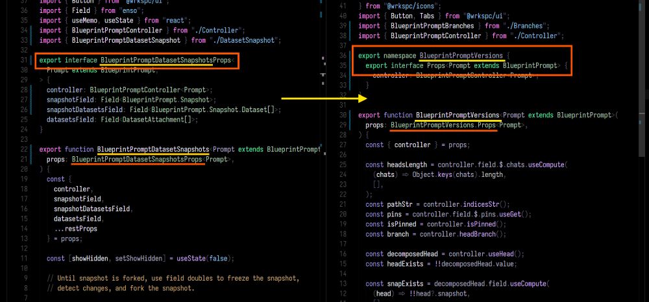649x302 pixels.
Task: Click pins variable in the useGet line
Action: (x=395, y=214)
